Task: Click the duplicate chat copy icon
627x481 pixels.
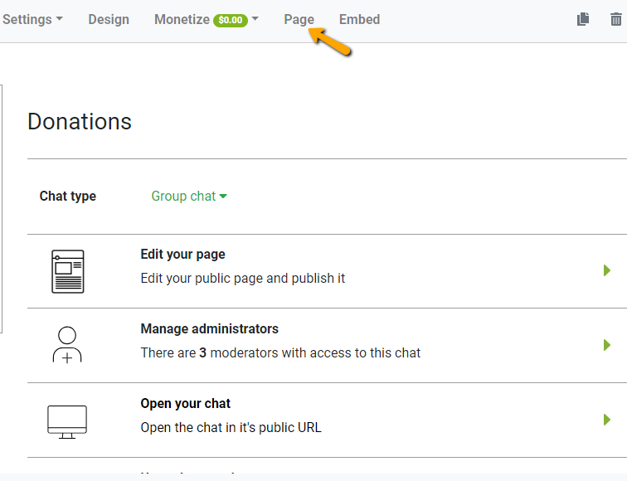Action: pyautogui.click(x=583, y=19)
